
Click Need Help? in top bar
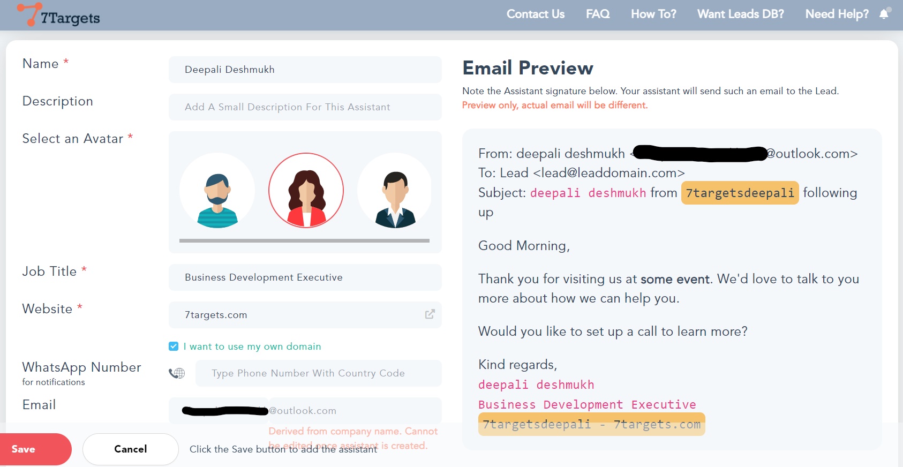[x=837, y=14]
